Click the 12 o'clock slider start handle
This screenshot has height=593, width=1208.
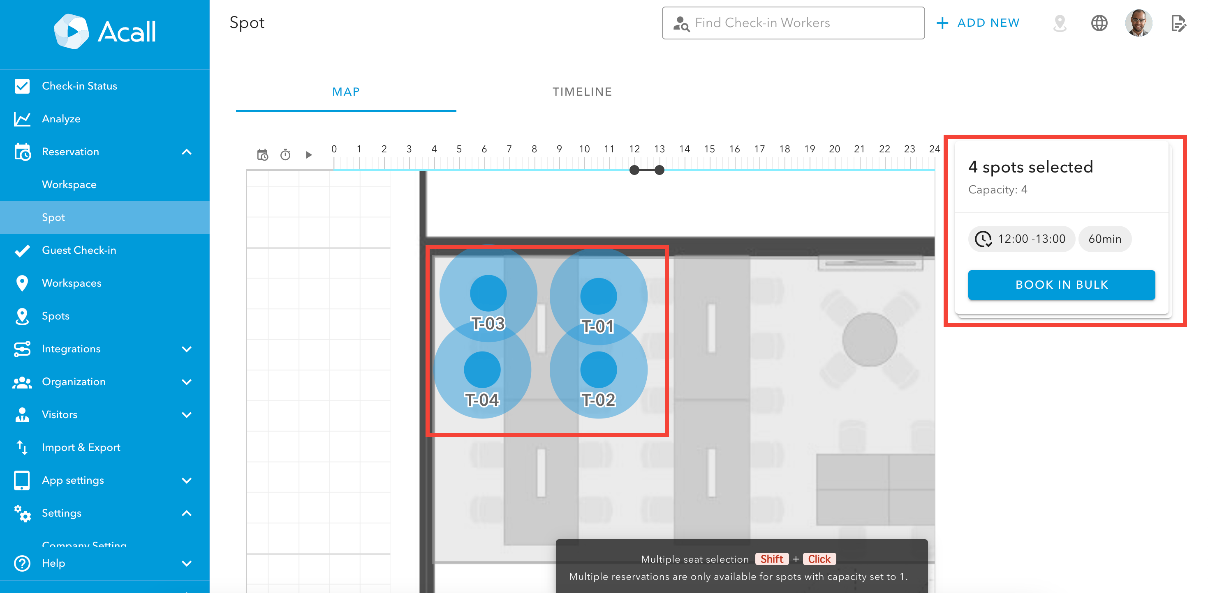(634, 170)
